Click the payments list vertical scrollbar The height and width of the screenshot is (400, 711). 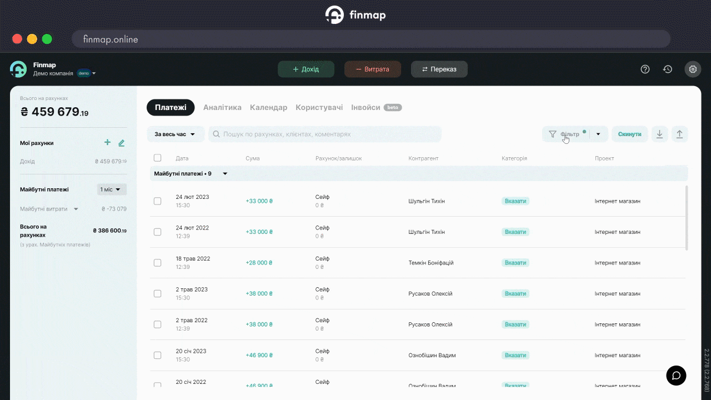[x=687, y=218]
